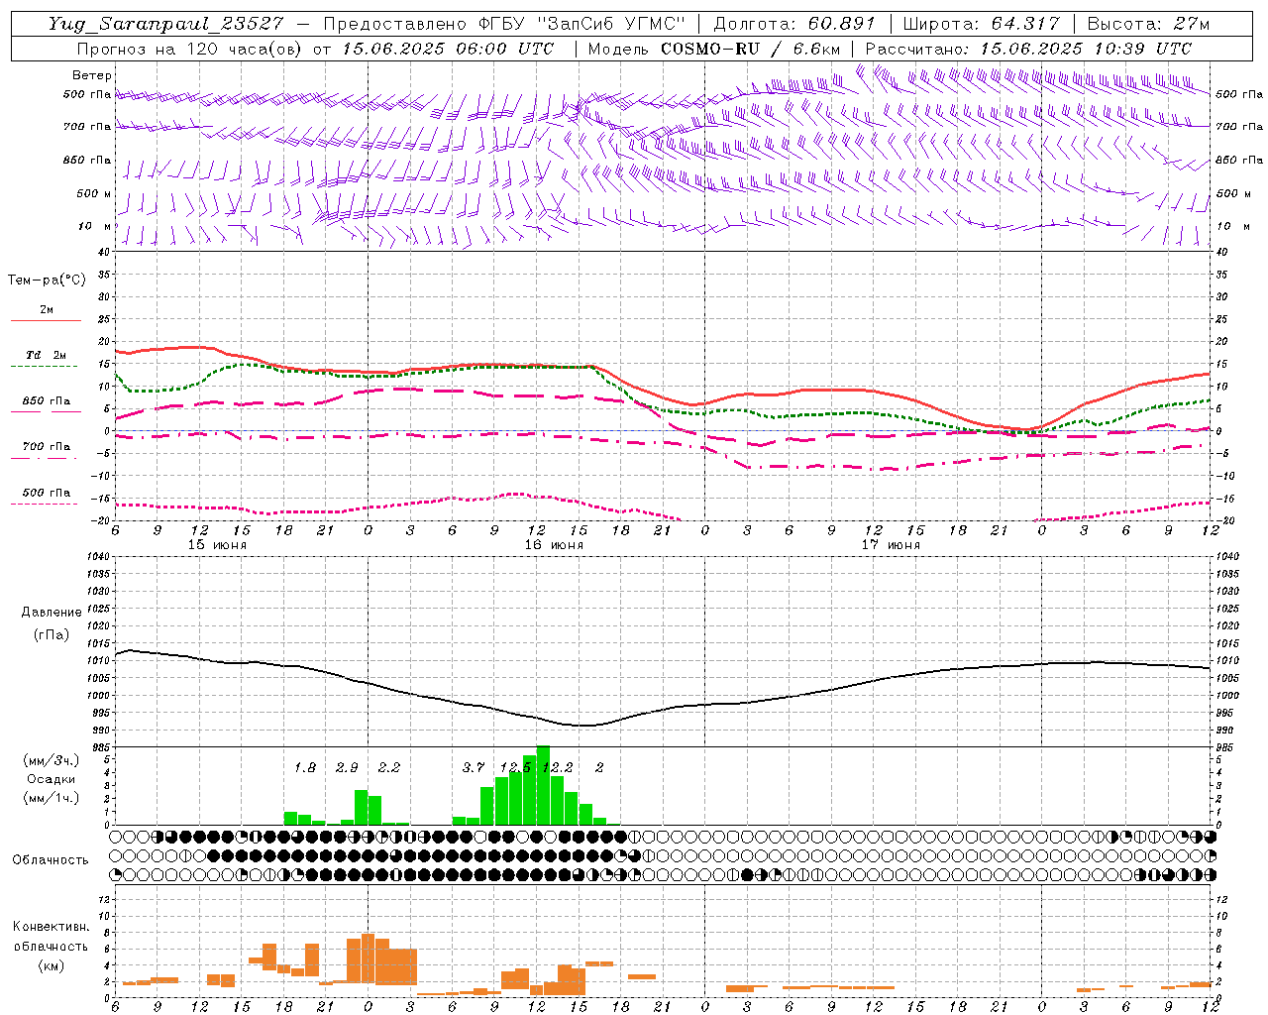1268x1015 pixels.
Task: Click the Осадки precipitation label
Action: click(51, 779)
